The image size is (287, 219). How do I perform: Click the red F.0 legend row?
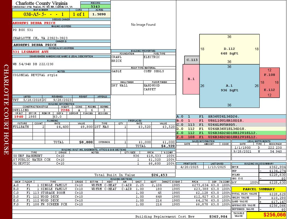click(231, 137)
